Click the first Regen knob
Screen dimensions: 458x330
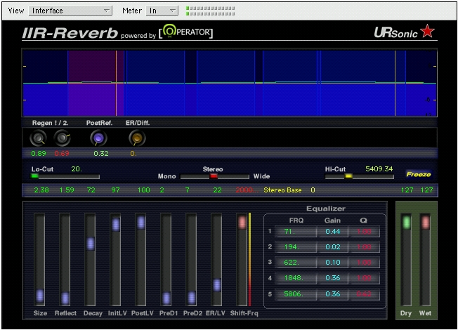pyautogui.click(x=38, y=138)
